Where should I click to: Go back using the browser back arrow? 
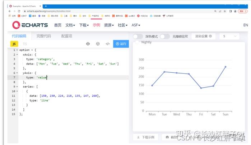click(x=10, y=11)
